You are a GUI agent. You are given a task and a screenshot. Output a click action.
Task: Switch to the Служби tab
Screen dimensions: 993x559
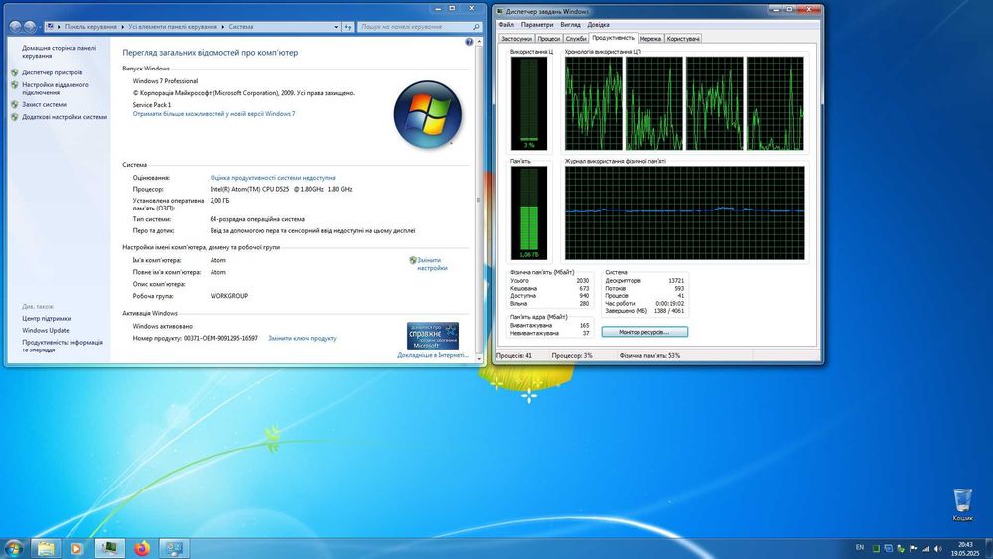(x=576, y=39)
